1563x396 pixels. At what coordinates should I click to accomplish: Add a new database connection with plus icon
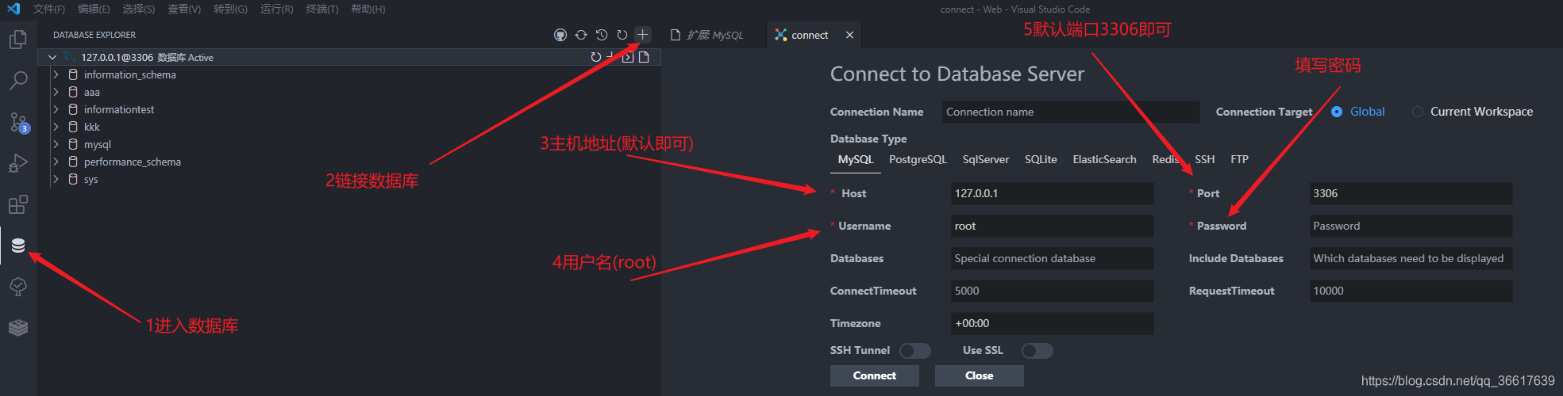point(643,35)
